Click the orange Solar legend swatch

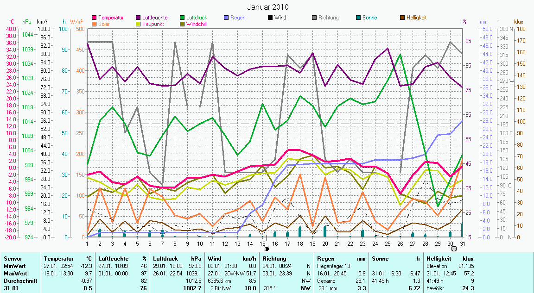pyautogui.click(x=95, y=24)
